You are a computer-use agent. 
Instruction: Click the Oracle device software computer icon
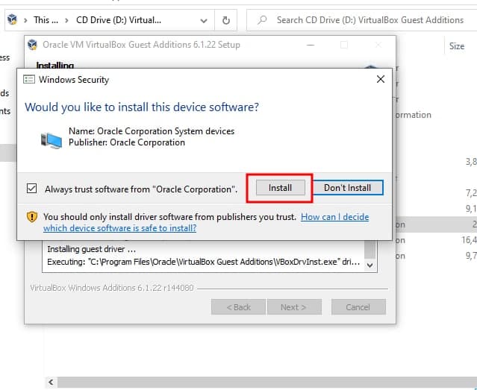pyautogui.click(x=52, y=140)
